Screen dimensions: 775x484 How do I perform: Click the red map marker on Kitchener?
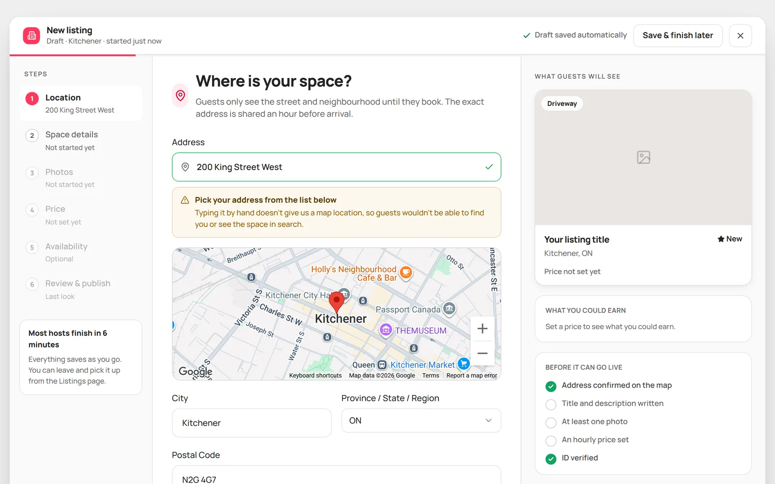point(337,302)
